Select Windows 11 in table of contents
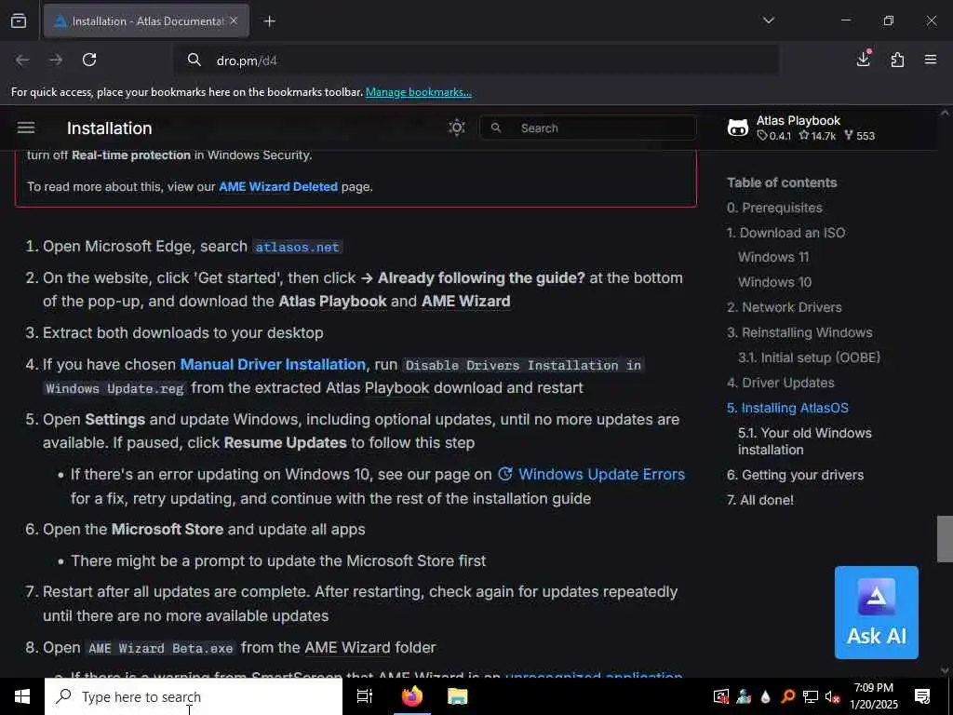Screen dimensions: 953x715 tap(773, 257)
